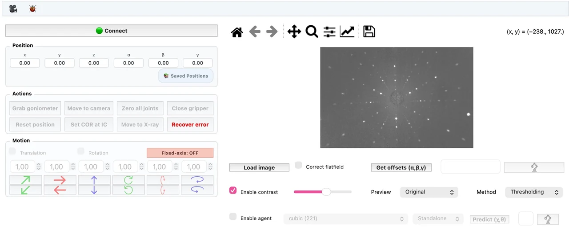
Task: Click robot arm button beside offsets field
Action: click(534, 167)
